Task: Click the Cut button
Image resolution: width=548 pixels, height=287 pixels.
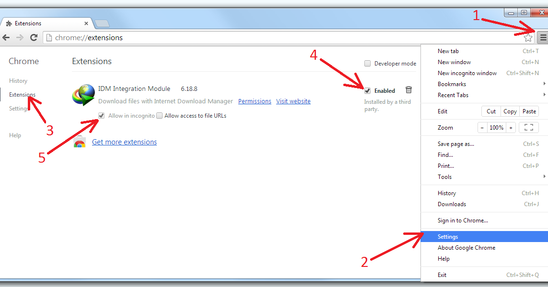Action: point(491,111)
